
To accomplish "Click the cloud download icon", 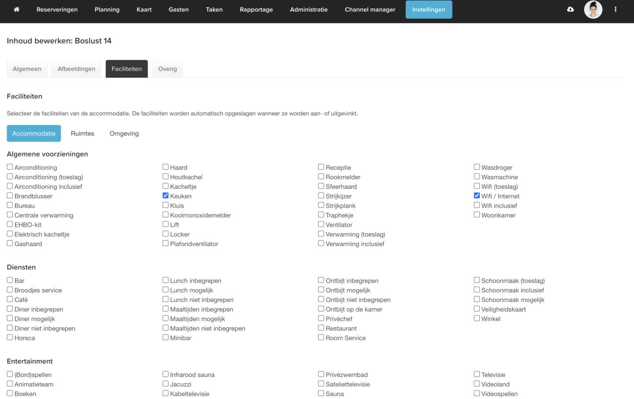I will (570, 9).
